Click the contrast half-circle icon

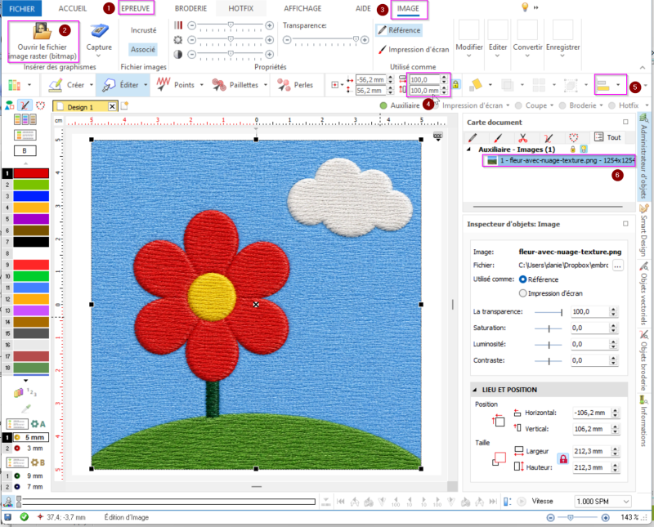pos(178,54)
